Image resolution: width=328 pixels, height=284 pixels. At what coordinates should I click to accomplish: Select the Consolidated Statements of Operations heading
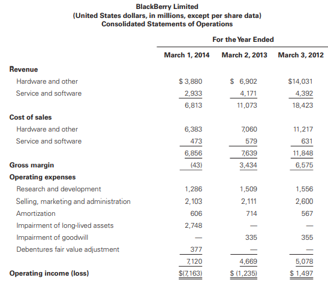(167, 24)
